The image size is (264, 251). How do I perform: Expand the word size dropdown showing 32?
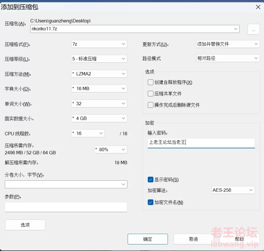[x=99, y=103]
